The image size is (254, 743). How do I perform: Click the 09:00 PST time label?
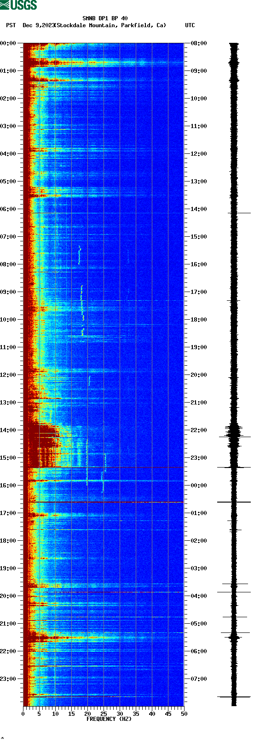8,292
